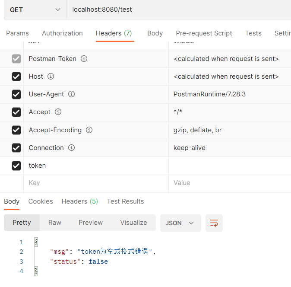Select the keep-alive value
The image size is (291, 287).
[189, 148]
